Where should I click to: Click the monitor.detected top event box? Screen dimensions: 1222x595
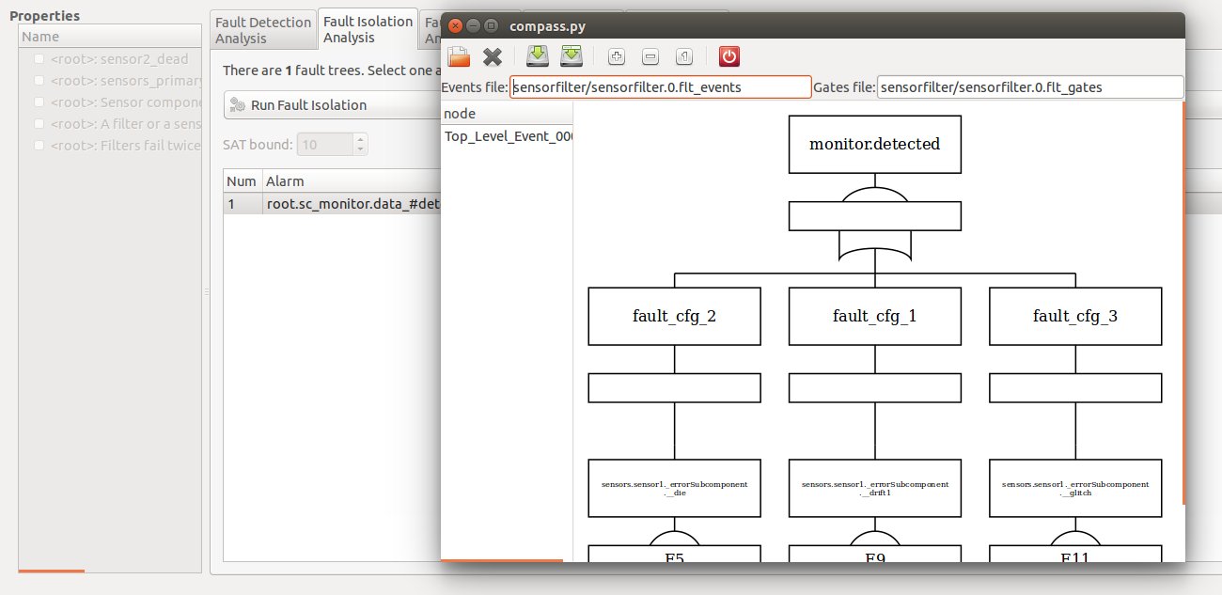click(875, 145)
